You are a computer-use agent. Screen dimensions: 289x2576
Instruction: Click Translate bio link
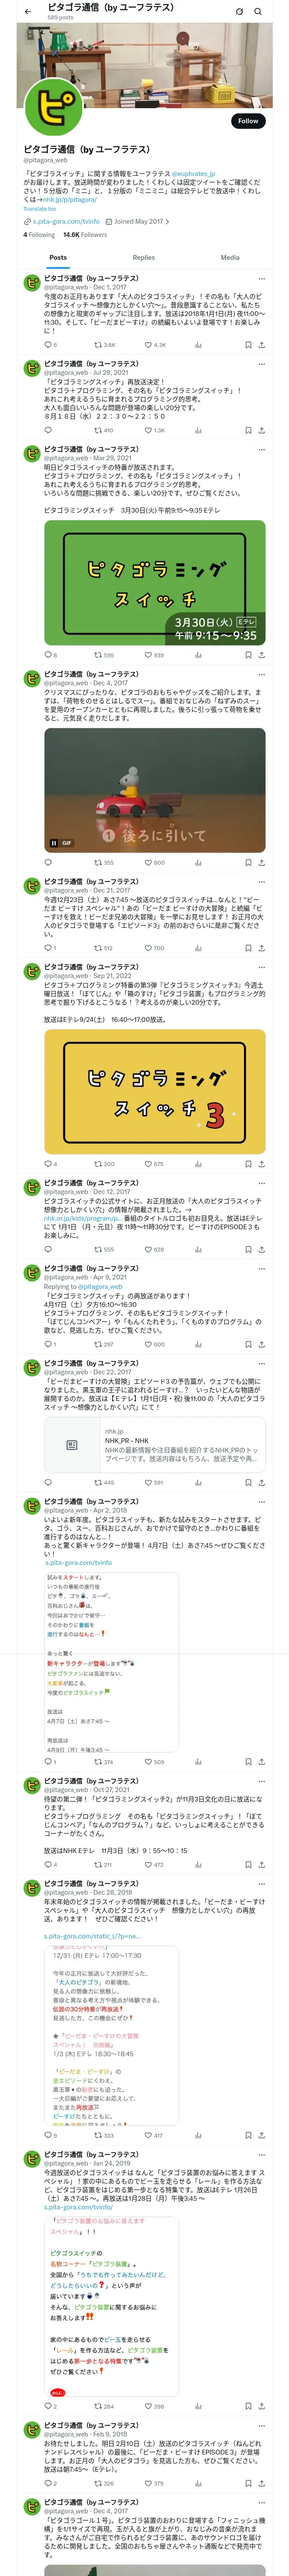pos(40,209)
